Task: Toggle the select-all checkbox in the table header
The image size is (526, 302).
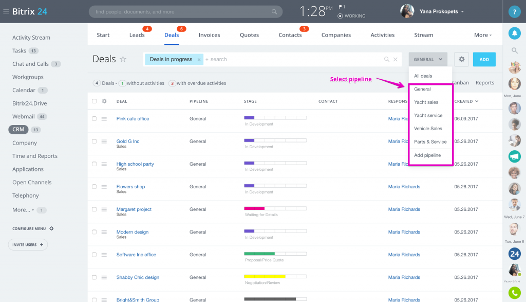Action: [x=95, y=101]
